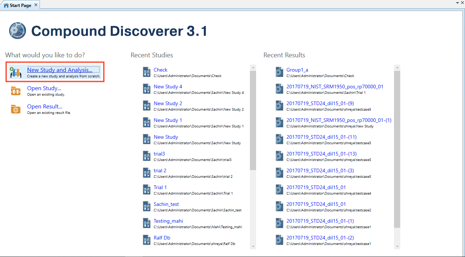Open result 20170719_STD24_dil15_01 in testcase2

click(316, 204)
